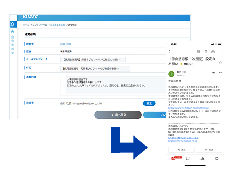This screenshot has height=177, width=237.
Task: Switch to the spaces tab in the bottom bar
Action: point(202,159)
